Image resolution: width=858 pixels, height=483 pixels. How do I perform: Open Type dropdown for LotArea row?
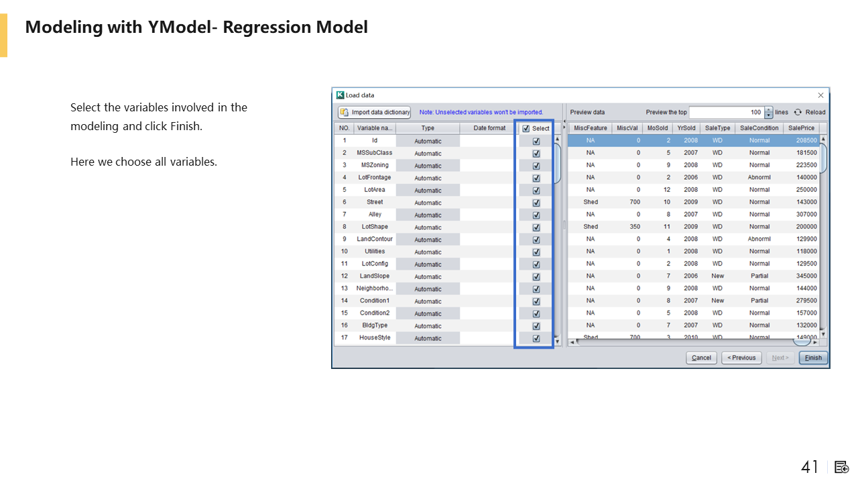(428, 191)
